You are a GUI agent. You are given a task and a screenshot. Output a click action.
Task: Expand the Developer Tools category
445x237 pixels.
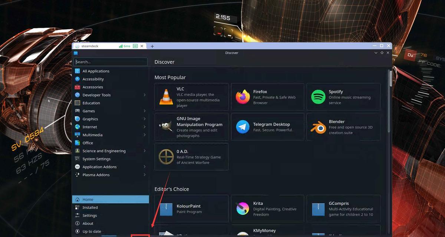145,95
